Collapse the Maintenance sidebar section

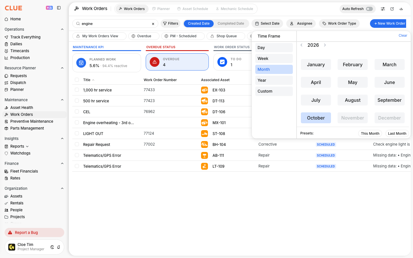(x=62, y=100)
